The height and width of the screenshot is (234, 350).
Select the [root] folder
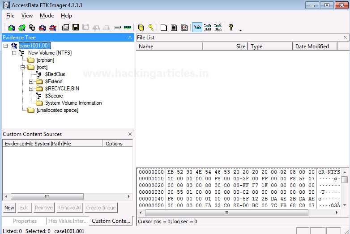(x=42, y=67)
